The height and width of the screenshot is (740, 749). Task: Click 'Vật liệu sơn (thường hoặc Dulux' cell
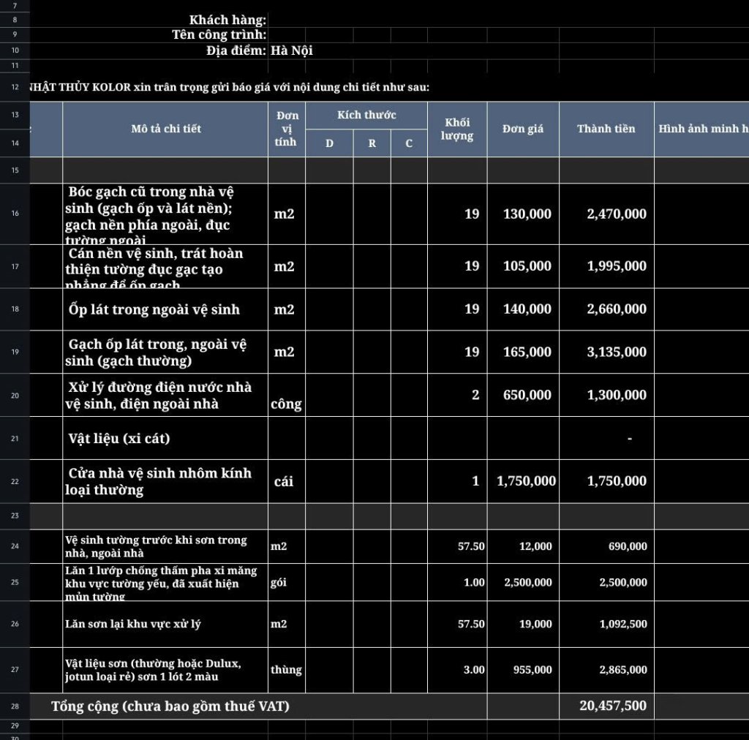click(x=165, y=670)
